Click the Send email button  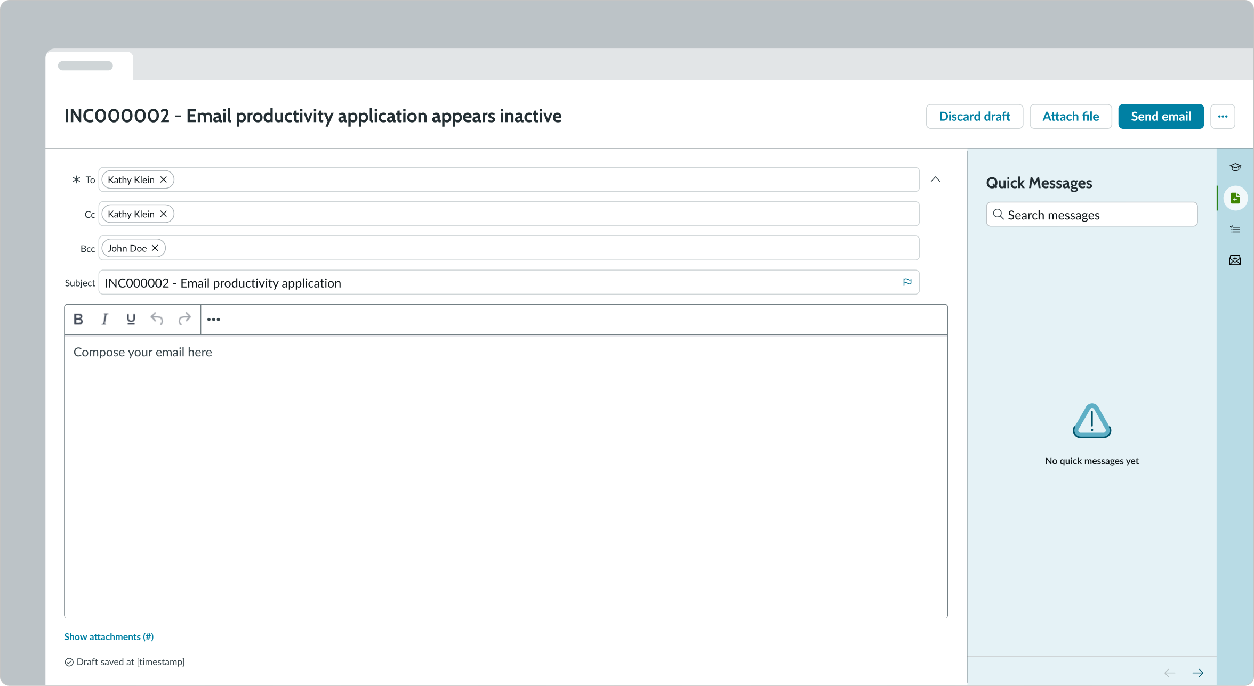click(x=1161, y=116)
